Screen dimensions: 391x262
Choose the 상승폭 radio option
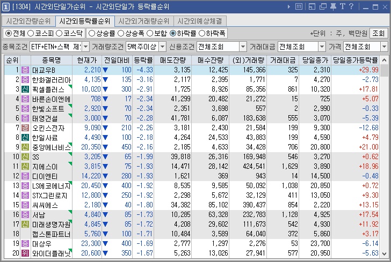121,33
